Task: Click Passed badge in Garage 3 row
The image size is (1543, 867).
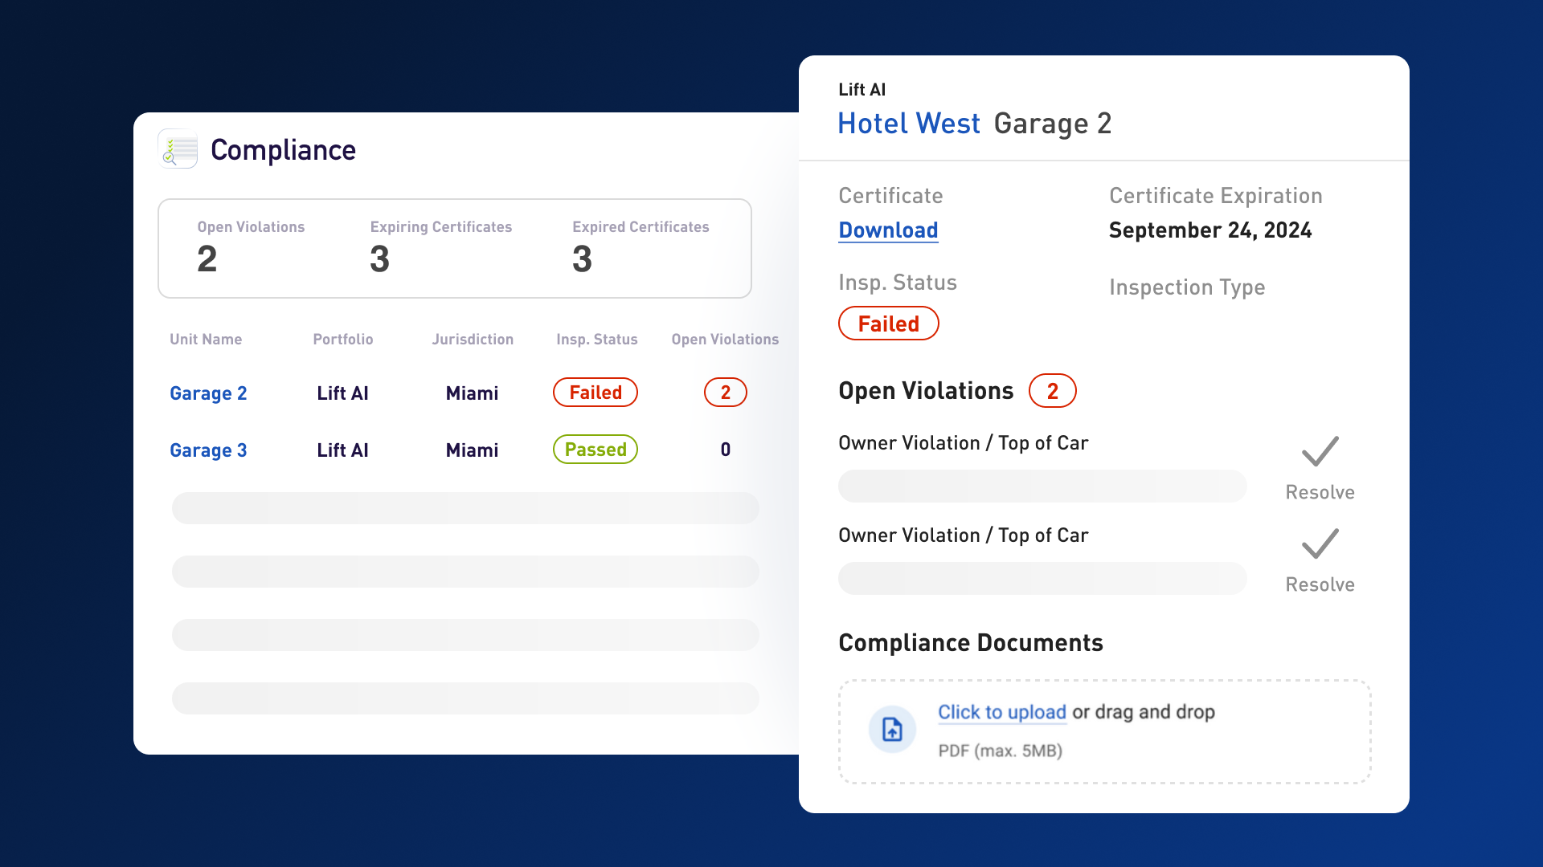Action: click(595, 450)
